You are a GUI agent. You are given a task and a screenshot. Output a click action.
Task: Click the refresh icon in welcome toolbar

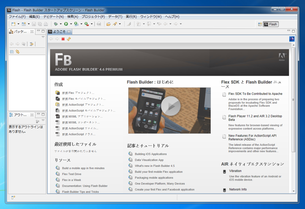(x=69, y=39)
